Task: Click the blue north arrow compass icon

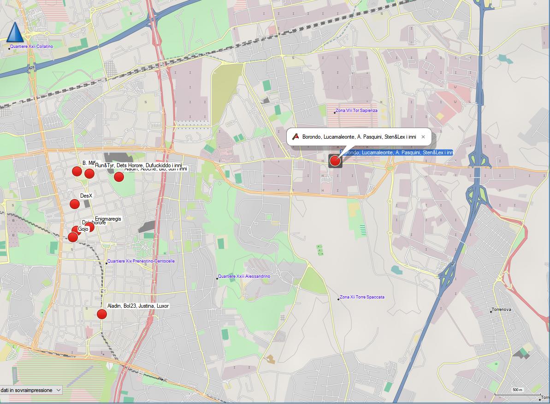Action: [15, 33]
